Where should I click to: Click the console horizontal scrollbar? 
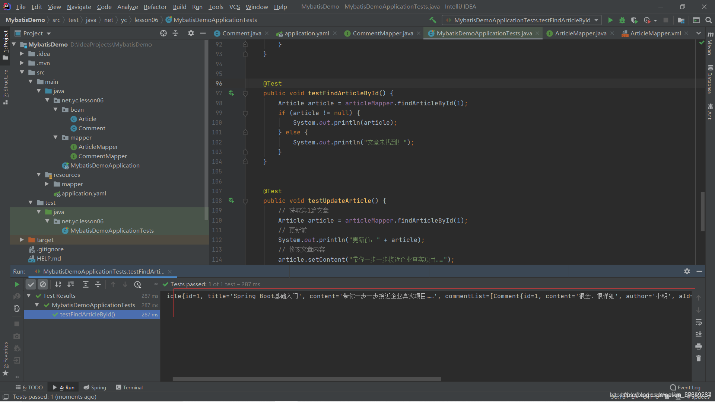click(x=307, y=379)
